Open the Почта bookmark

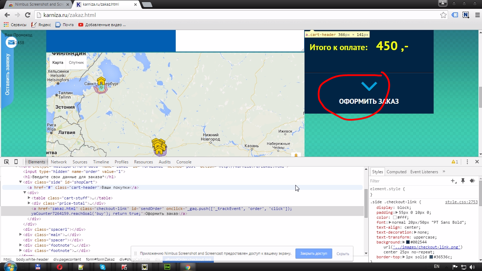tap(65, 25)
